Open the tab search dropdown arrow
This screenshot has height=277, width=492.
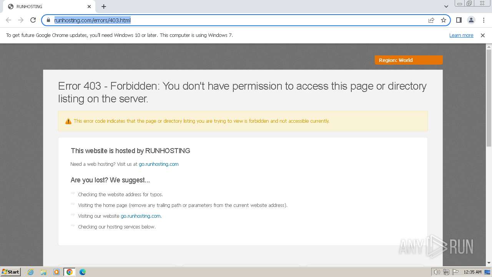tap(446, 7)
